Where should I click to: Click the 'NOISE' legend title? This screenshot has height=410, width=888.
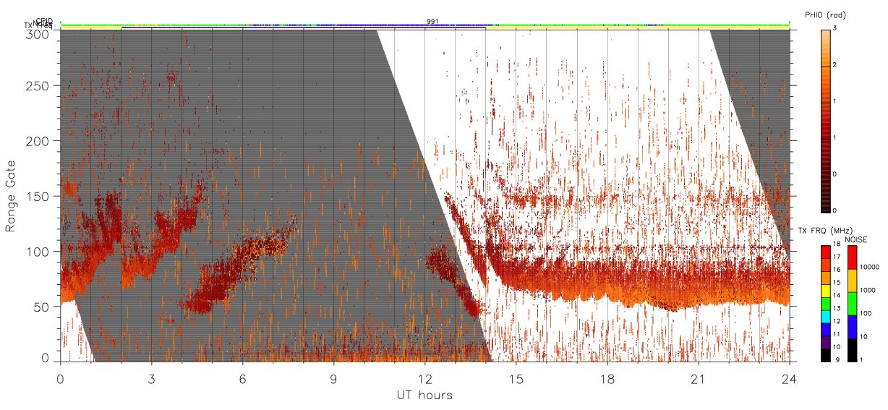pos(857,239)
